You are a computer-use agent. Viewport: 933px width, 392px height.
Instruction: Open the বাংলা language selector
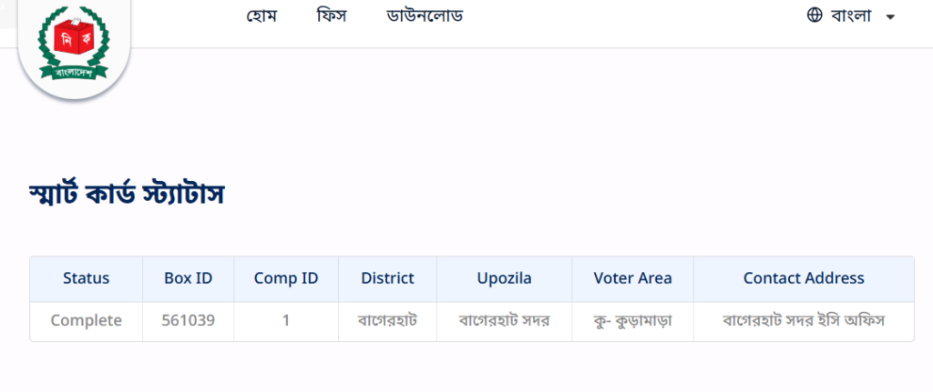pyautogui.click(x=851, y=15)
